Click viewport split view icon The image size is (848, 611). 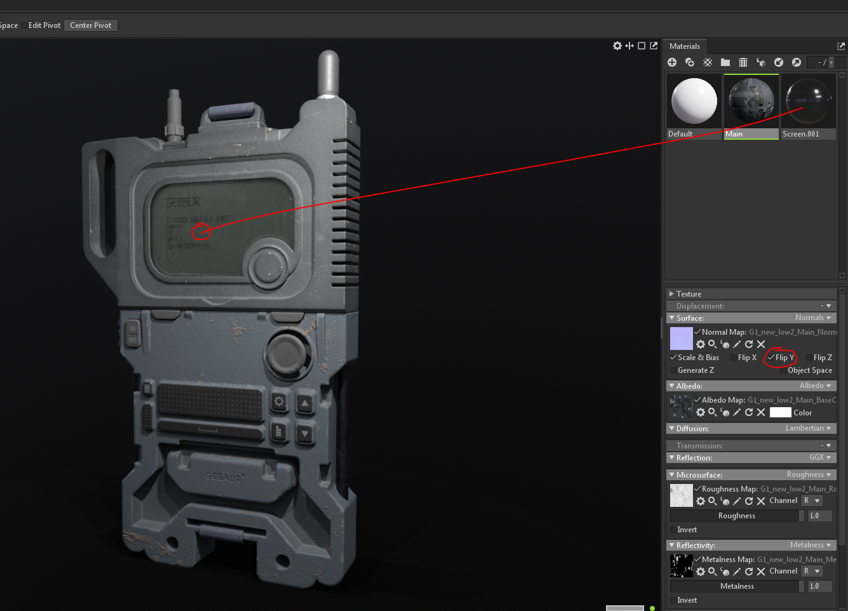pos(629,46)
